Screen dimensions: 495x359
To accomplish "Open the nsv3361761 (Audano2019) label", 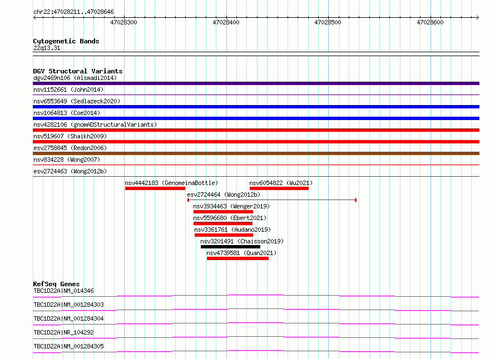I will coord(232,230).
